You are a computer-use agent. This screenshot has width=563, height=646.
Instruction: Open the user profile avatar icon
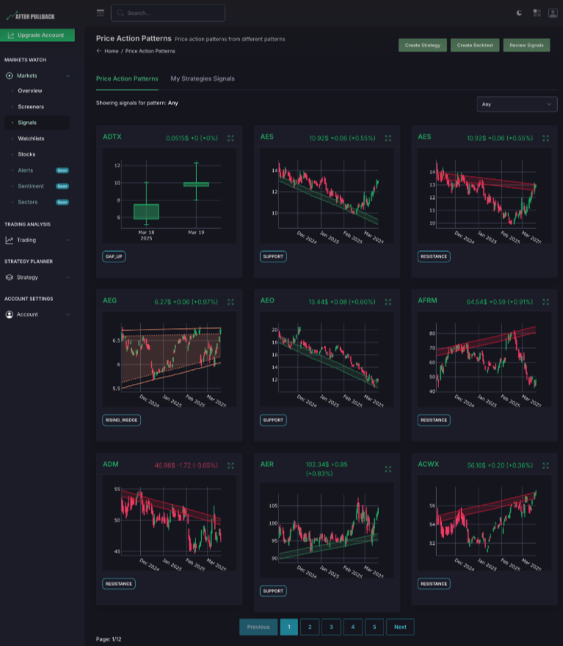pos(553,12)
